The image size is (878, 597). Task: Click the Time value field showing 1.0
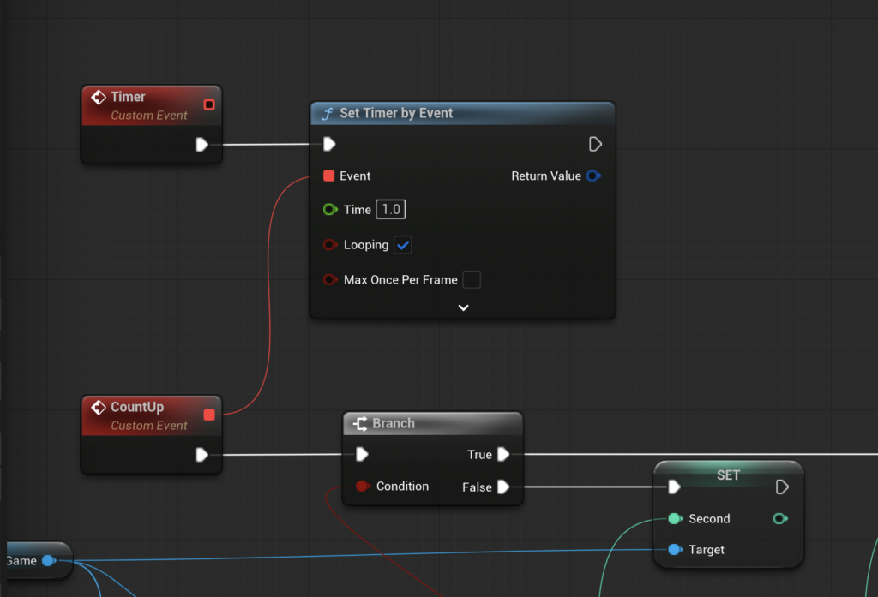tap(391, 210)
